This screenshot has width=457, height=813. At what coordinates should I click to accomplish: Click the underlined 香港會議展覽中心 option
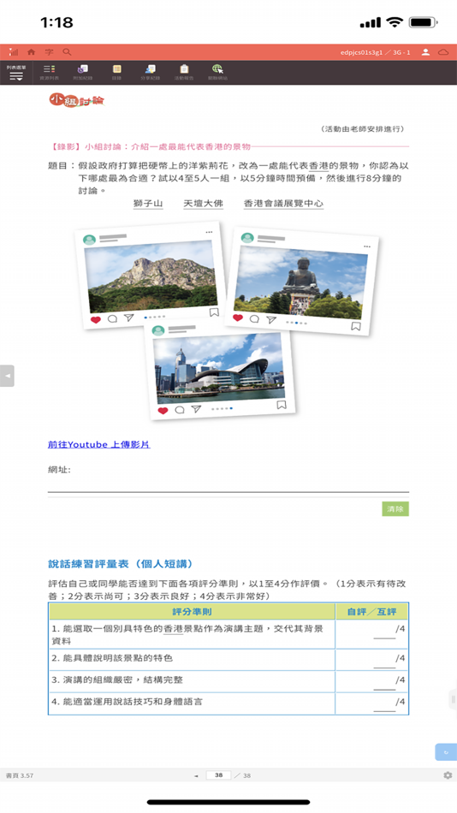coord(283,204)
